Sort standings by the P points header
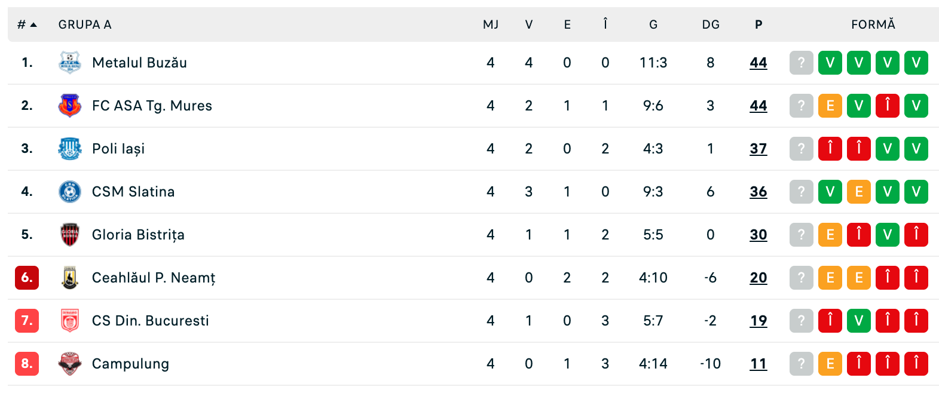Image resolution: width=939 pixels, height=399 pixels. (x=758, y=24)
